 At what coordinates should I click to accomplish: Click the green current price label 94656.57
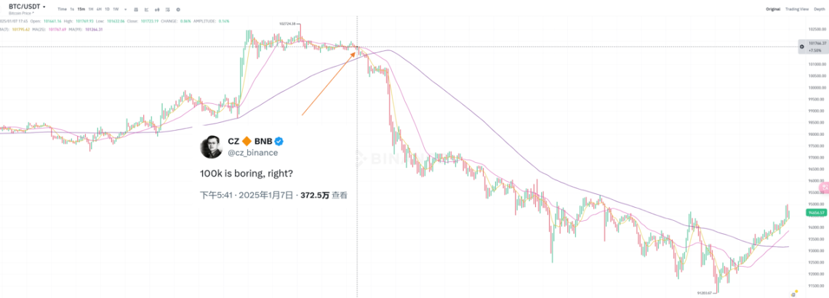[817, 213]
